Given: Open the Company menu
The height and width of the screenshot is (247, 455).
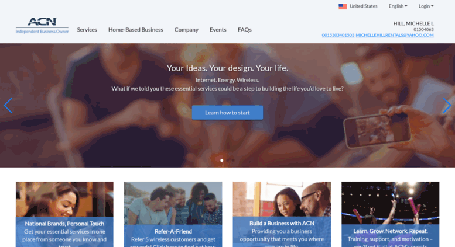Looking at the screenshot, I should (x=186, y=30).
